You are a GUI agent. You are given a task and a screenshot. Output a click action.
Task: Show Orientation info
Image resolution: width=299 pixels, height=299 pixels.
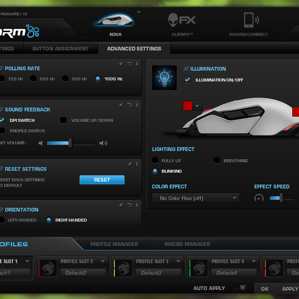point(137,205)
